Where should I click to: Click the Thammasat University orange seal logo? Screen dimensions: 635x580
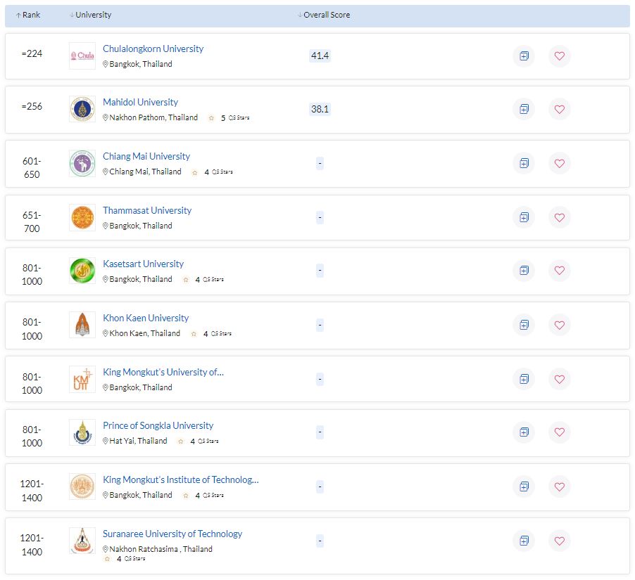pyautogui.click(x=82, y=218)
